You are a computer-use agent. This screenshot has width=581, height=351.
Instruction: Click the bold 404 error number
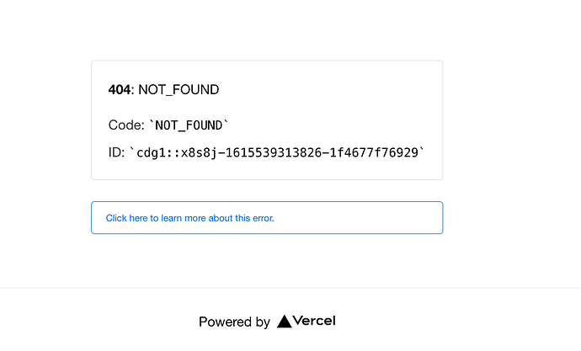tap(120, 89)
